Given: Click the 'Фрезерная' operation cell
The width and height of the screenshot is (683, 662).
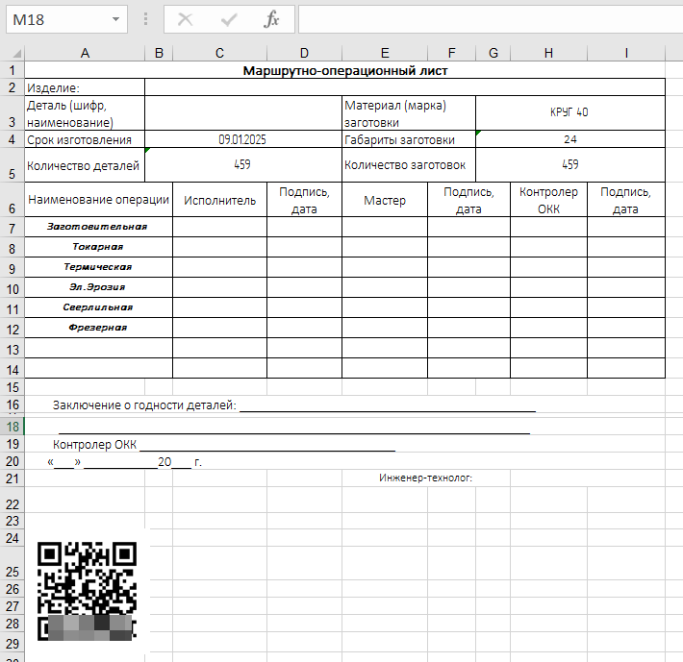Looking at the screenshot, I should 98,328.
